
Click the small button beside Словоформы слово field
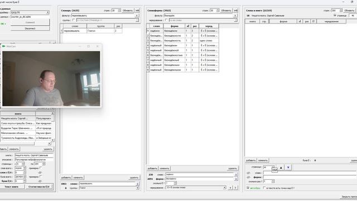click(236, 175)
